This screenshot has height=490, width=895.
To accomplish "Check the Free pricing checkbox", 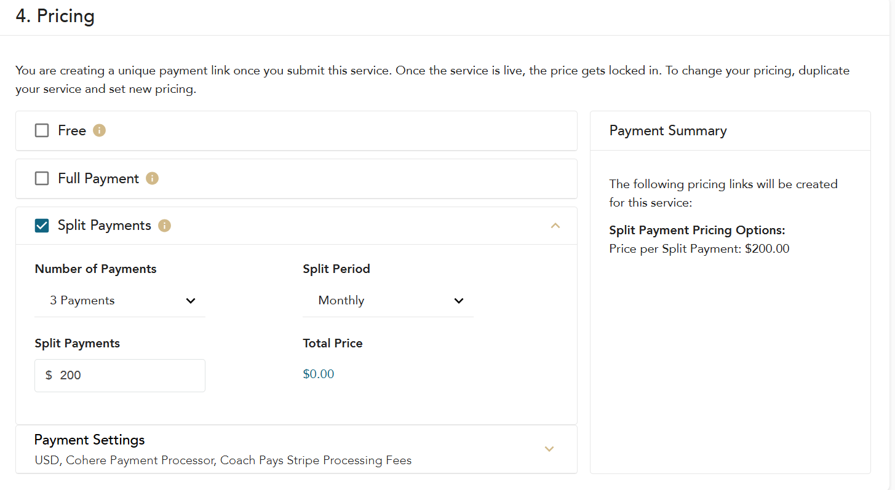I will click(x=42, y=130).
